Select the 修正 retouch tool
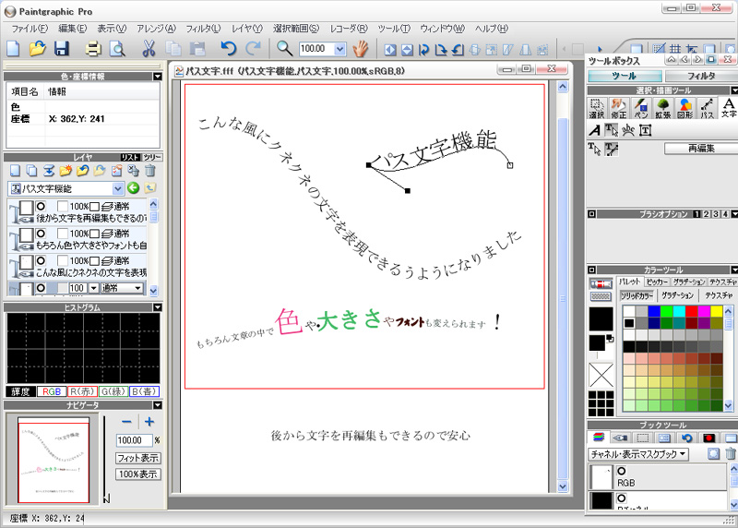This screenshot has width=738, height=528. tap(618, 109)
